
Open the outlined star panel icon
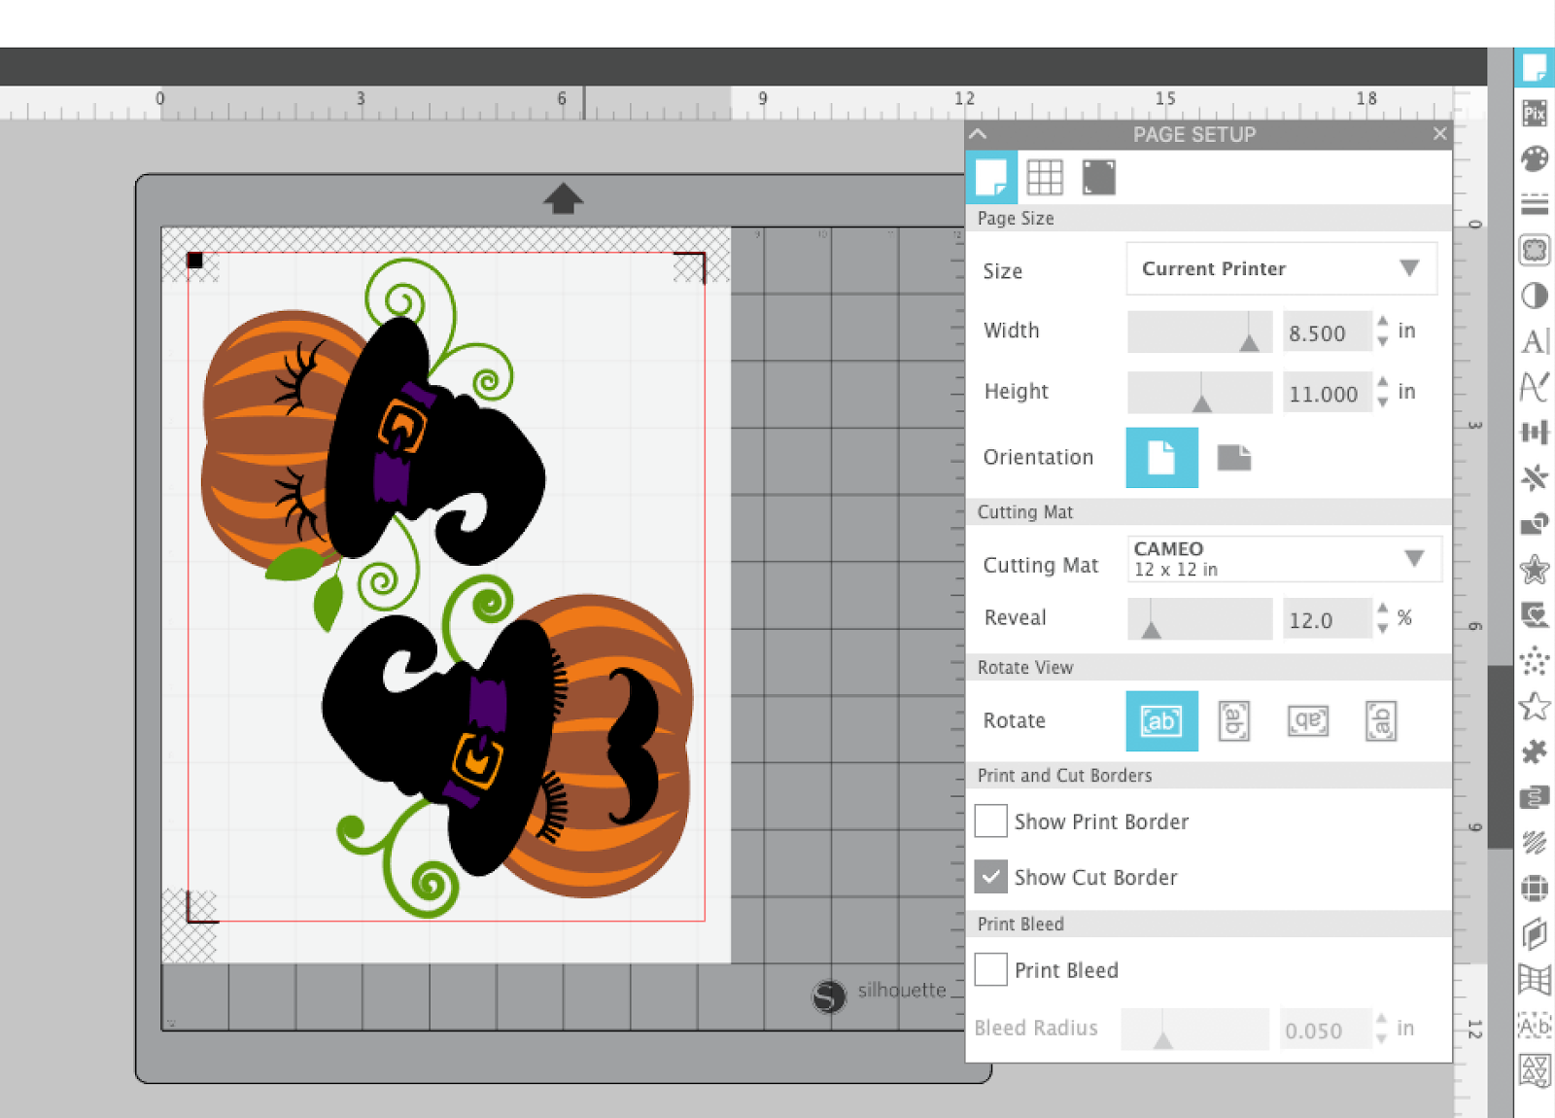pyautogui.click(x=1535, y=706)
